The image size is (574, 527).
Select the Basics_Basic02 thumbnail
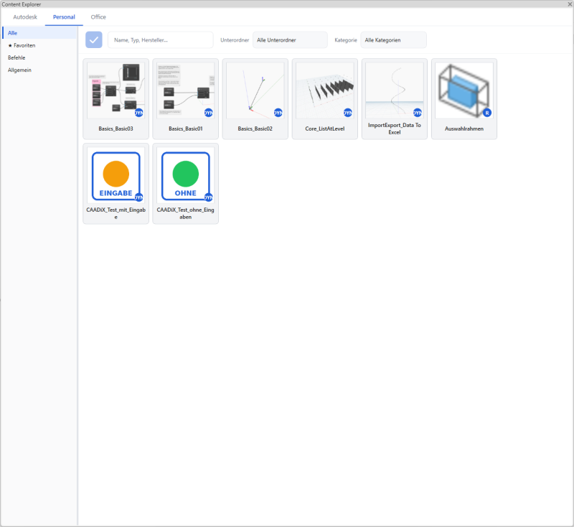255,90
